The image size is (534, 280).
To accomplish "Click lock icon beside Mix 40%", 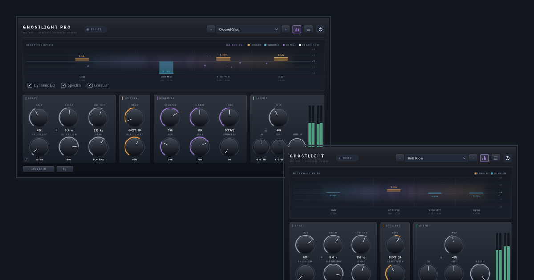I will coord(266,130).
